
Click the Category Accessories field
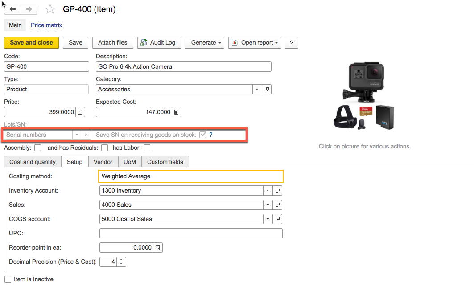point(174,90)
